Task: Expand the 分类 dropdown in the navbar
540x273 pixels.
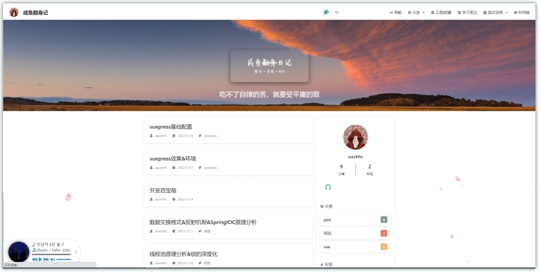Action: pyautogui.click(x=416, y=13)
